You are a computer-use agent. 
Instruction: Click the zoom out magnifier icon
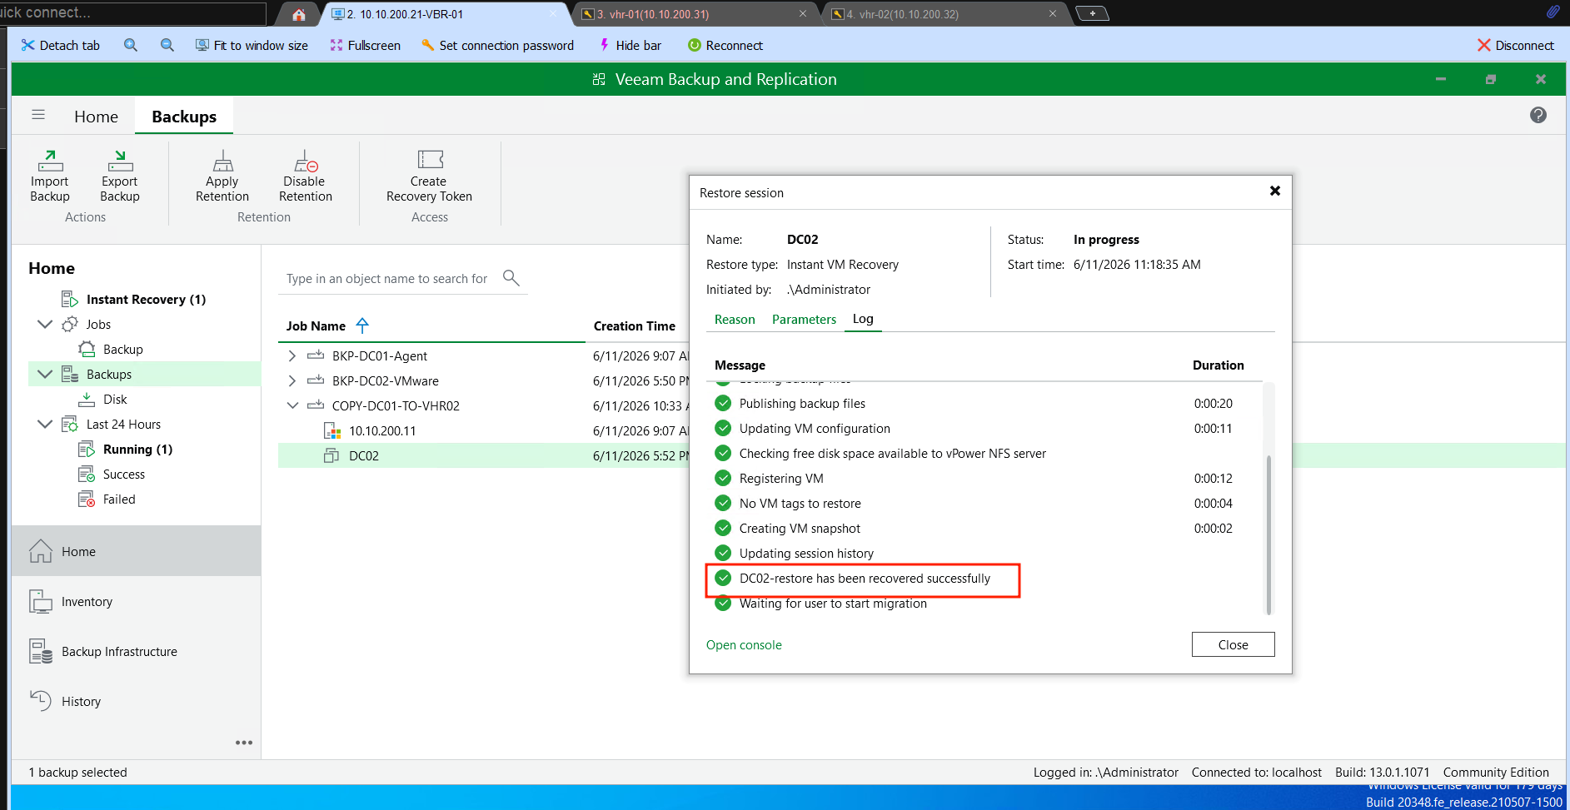[167, 46]
